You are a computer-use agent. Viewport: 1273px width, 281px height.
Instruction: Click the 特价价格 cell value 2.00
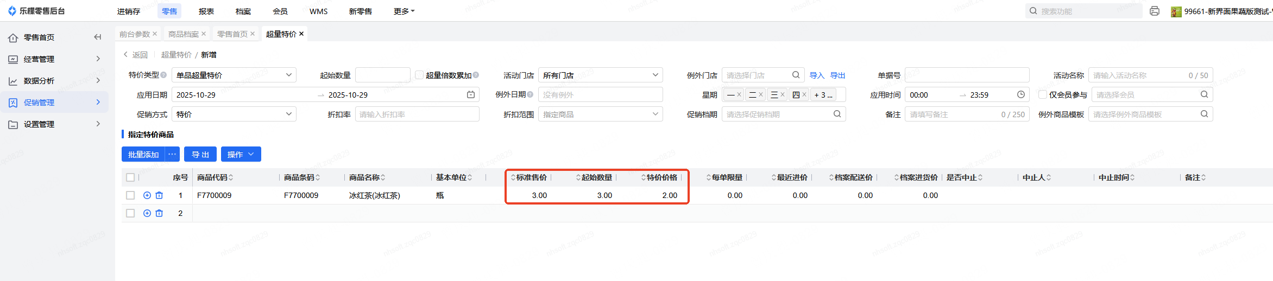coord(670,195)
